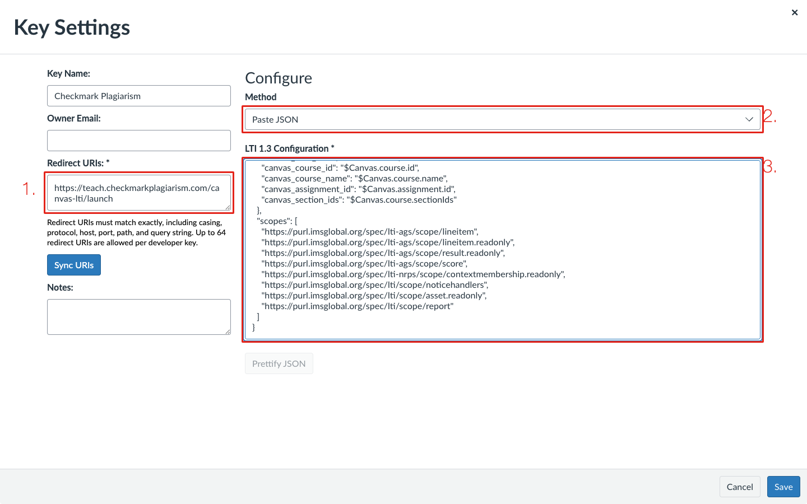Click the Configure heading
Viewport: 807px width, 504px height.
pos(279,78)
